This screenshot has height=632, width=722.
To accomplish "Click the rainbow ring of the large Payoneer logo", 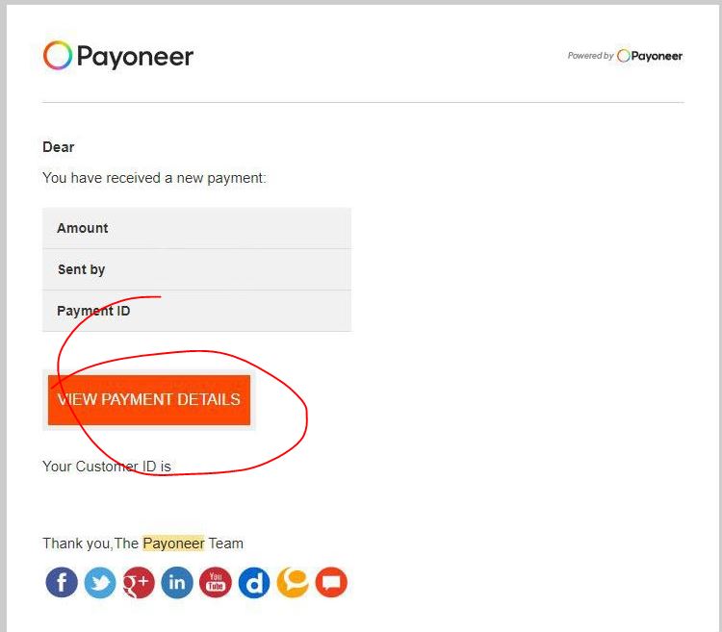I will 58,55.
